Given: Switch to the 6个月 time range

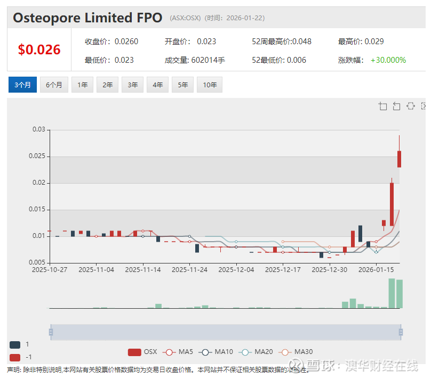Looking at the screenshot, I should point(54,85).
